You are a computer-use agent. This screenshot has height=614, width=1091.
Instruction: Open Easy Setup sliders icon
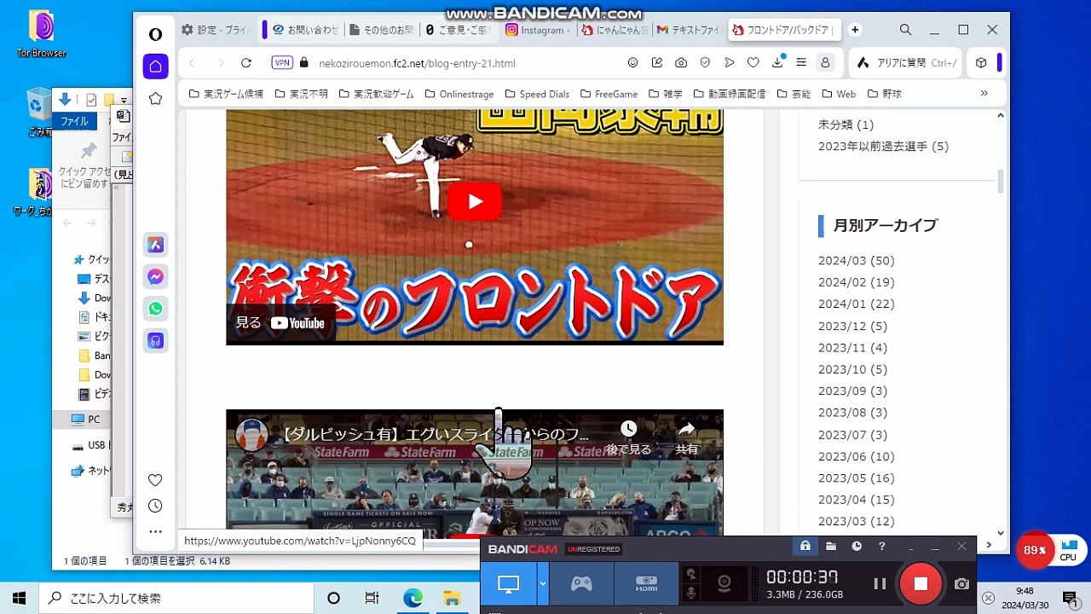click(x=801, y=63)
